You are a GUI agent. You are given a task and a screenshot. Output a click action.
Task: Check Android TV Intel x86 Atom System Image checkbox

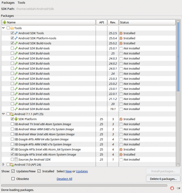12,124
